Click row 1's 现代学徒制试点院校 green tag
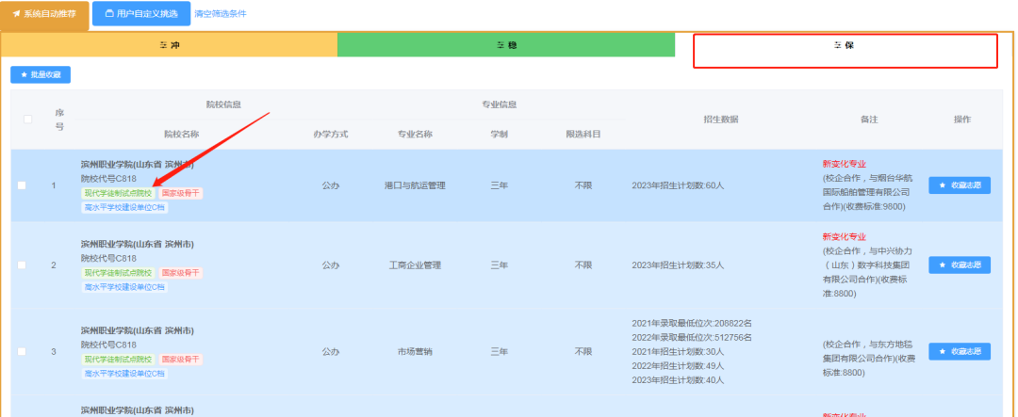The image size is (1018, 417). tap(118, 193)
